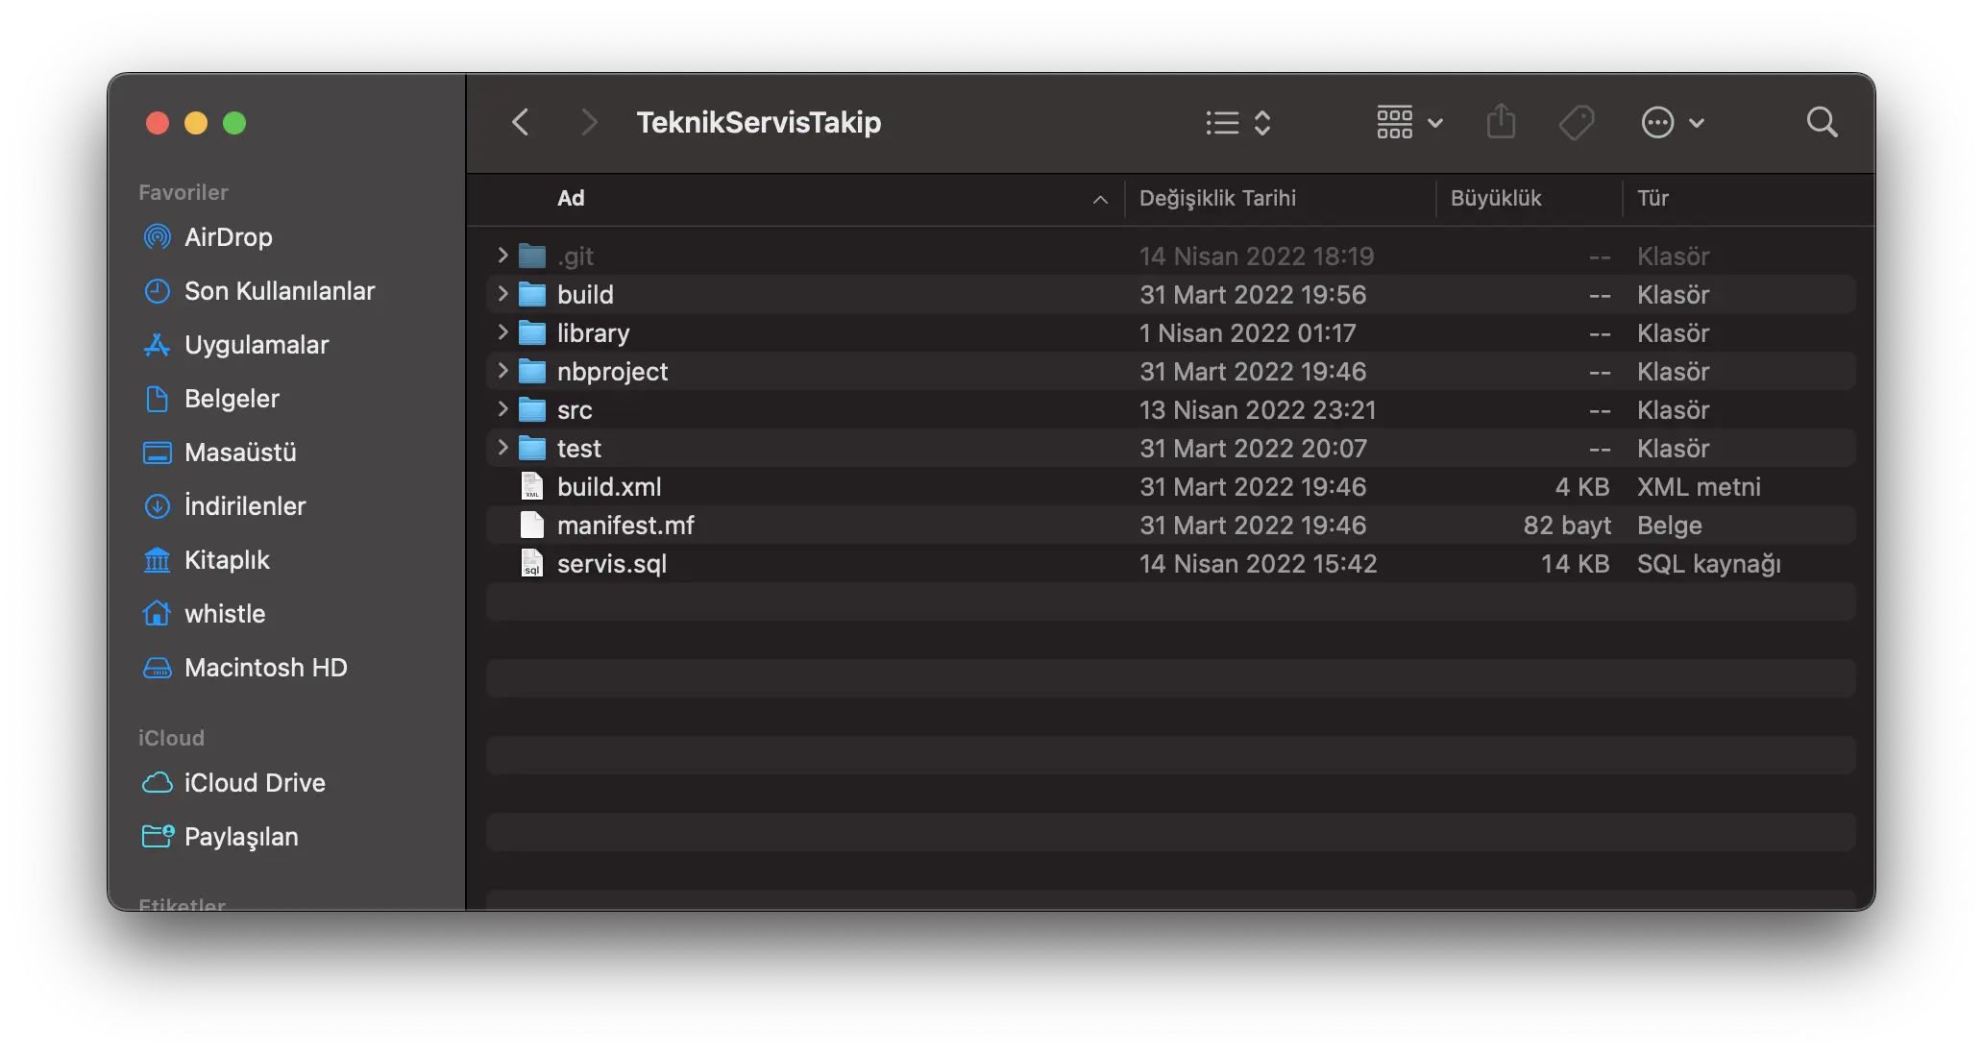This screenshot has height=1053, width=1983.
Task: Select the .git folder icon
Action: pyautogui.click(x=532, y=257)
